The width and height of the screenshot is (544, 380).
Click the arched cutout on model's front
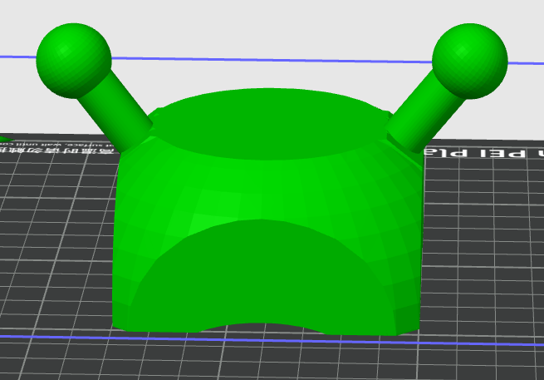[x=263, y=278]
